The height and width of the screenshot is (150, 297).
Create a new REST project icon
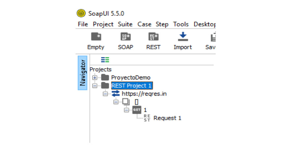[153, 37]
